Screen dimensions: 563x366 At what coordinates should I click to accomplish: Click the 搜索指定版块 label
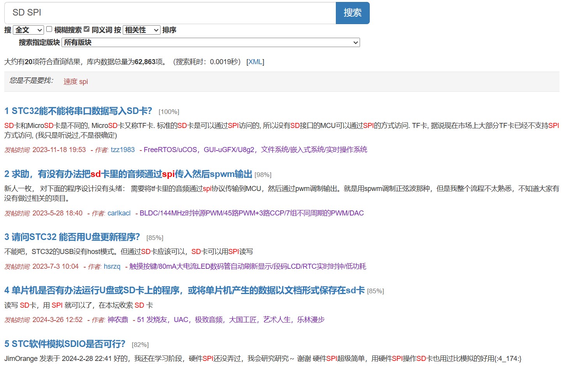coord(39,42)
